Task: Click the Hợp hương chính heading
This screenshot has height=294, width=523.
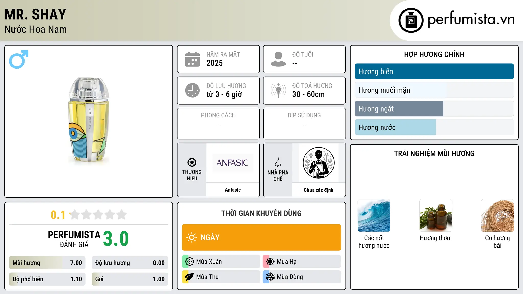Action: pyautogui.click(x=434, y=54)
